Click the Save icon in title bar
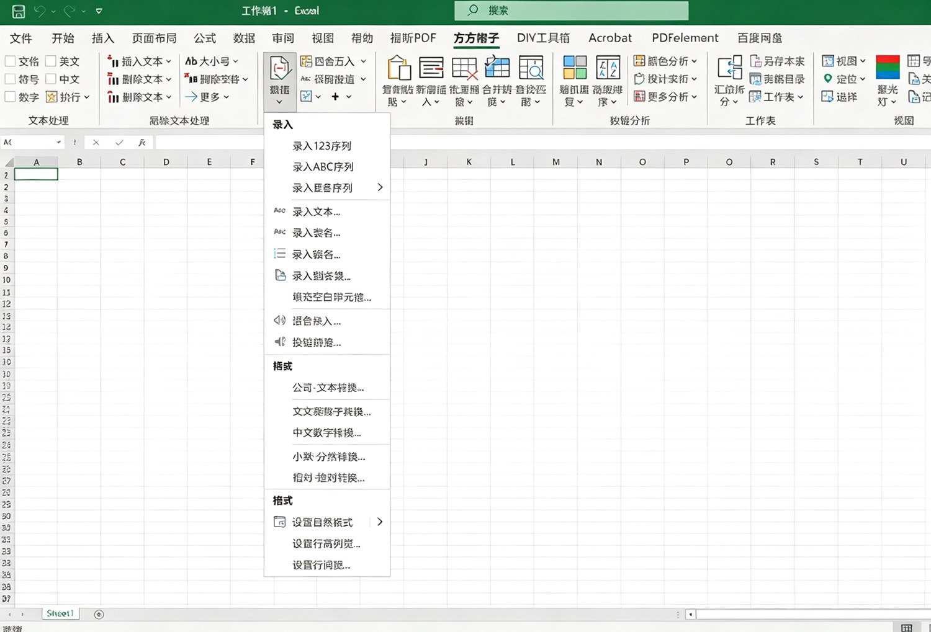This screenshot has width=931, height=632. 19,11
